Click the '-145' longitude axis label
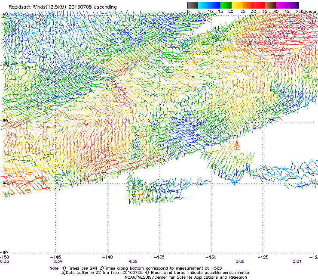Image resolution: width=318 pixels, height=280 pixels. [55, 257]
